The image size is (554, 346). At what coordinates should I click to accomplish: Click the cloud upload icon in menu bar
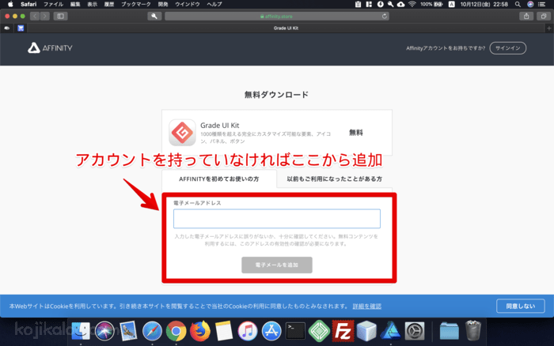tap(400, 4)
